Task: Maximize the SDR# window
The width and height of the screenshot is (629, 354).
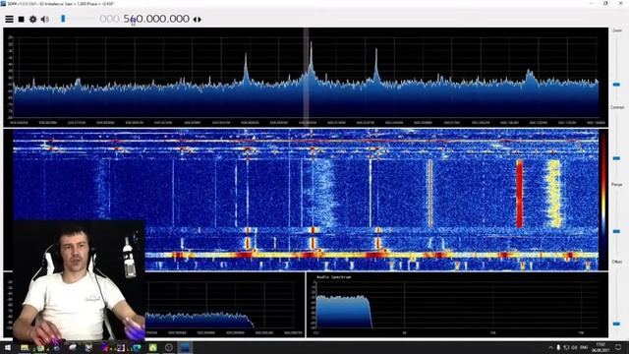Action: point(605,3)
